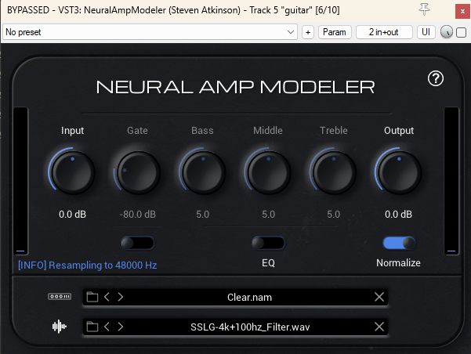Click the Input knob
The image size is (471, 354).
click(x=72, y=172)
